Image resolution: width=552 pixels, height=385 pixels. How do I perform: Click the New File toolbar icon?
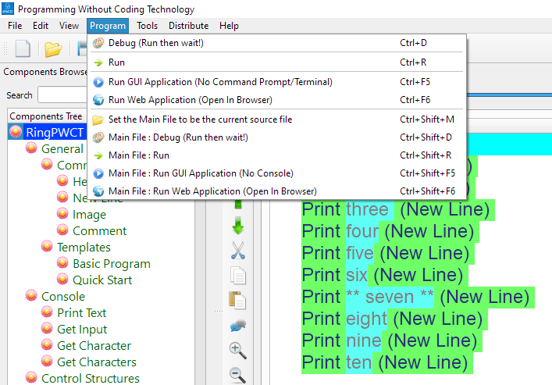pos(22,48)
